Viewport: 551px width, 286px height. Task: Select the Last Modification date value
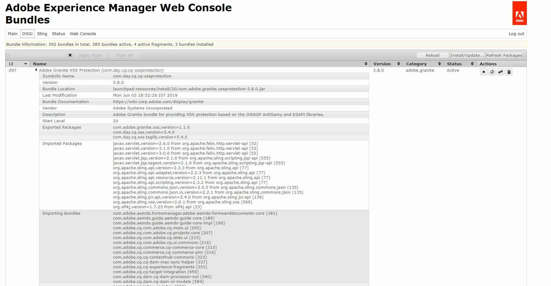point(145,95)
